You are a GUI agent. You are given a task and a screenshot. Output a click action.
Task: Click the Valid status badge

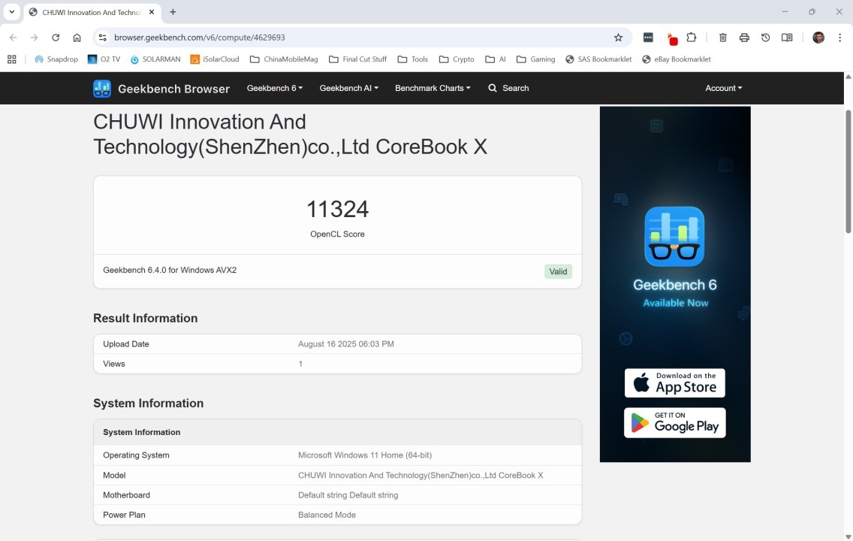558,271
